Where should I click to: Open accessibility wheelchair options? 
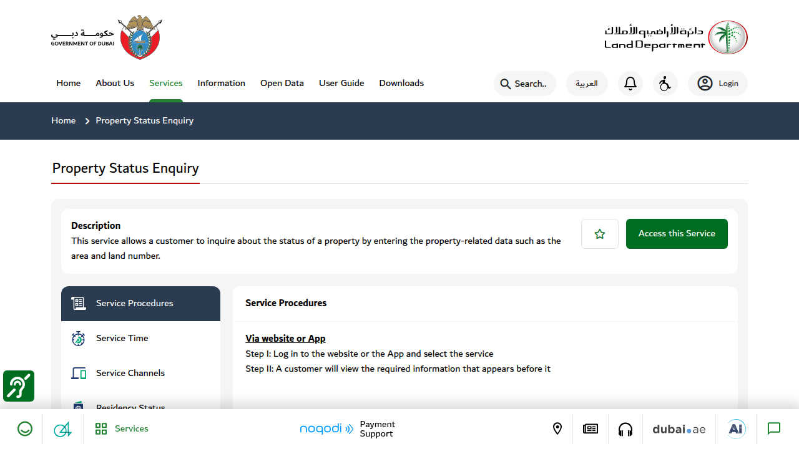pos(665,84)
